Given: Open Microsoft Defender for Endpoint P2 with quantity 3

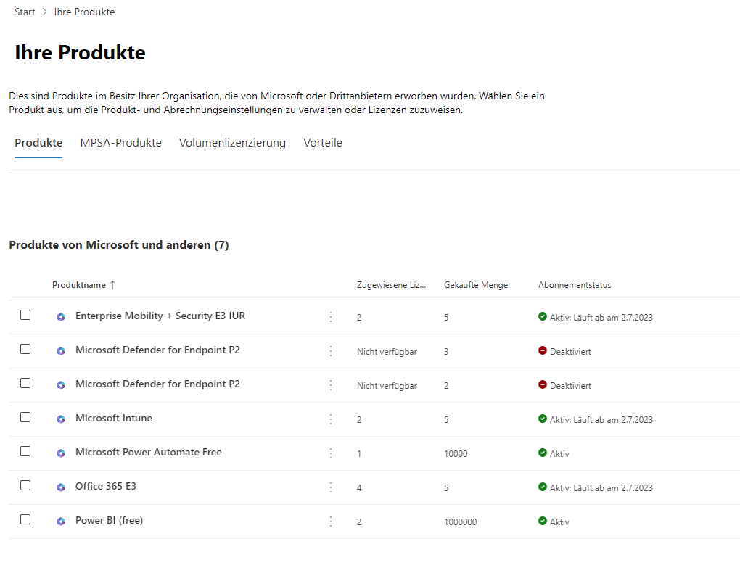Looking at the screenshot, I should (x=157, y=350).
